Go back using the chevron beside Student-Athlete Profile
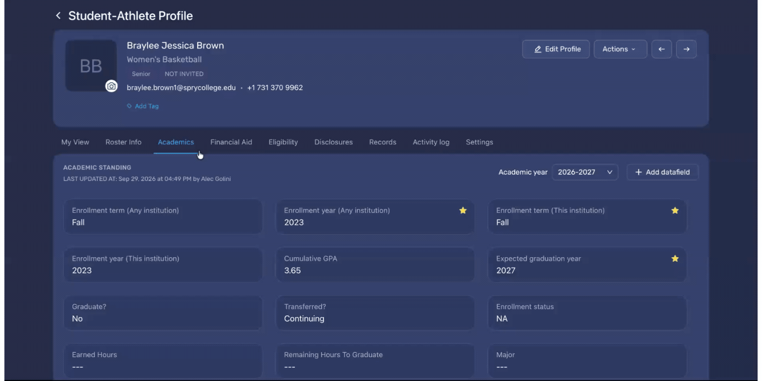Viewport: 762px width, 381px height. click(x=58, y=16)
